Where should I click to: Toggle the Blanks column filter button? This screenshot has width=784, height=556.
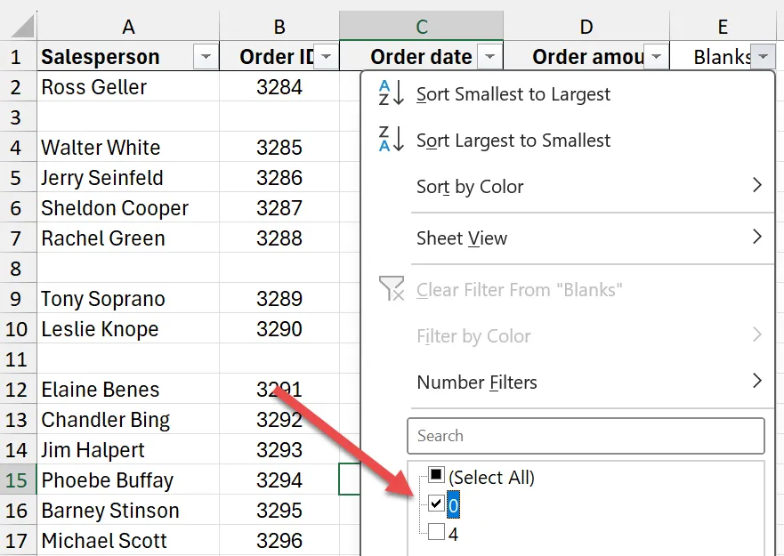[x=764, y=58]
